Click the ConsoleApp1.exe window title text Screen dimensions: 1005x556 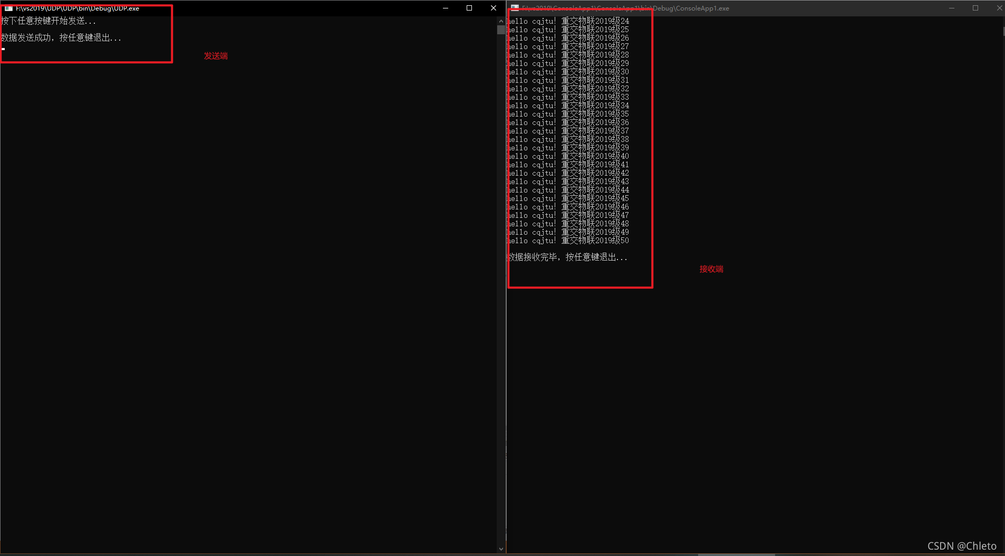coord(625,8)
